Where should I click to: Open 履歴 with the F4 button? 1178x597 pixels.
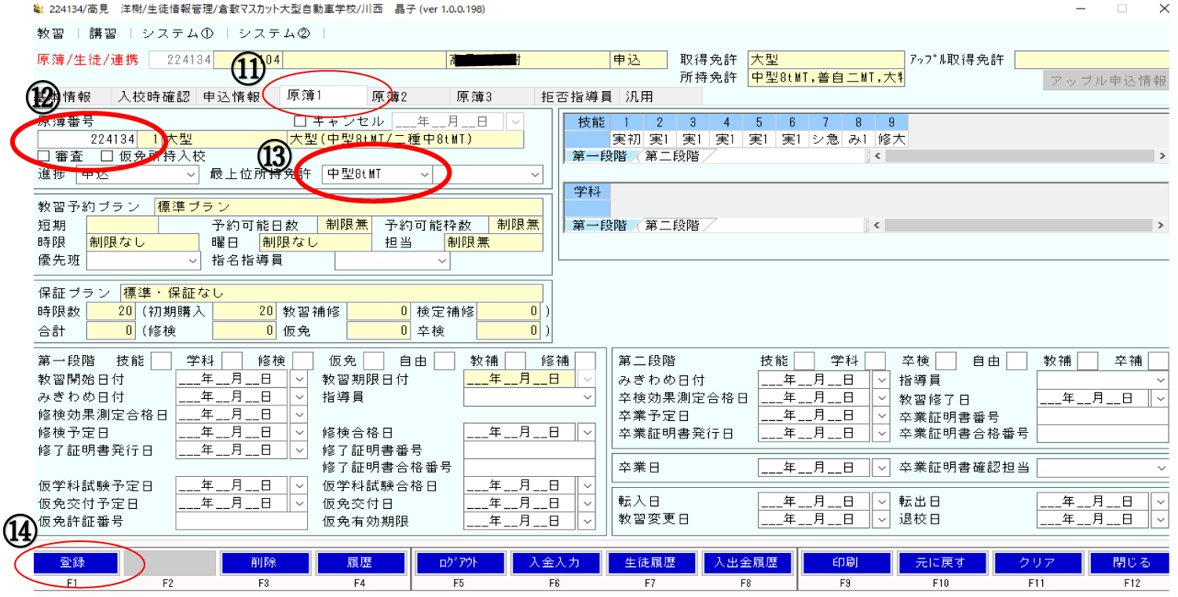tap(360, 562)
